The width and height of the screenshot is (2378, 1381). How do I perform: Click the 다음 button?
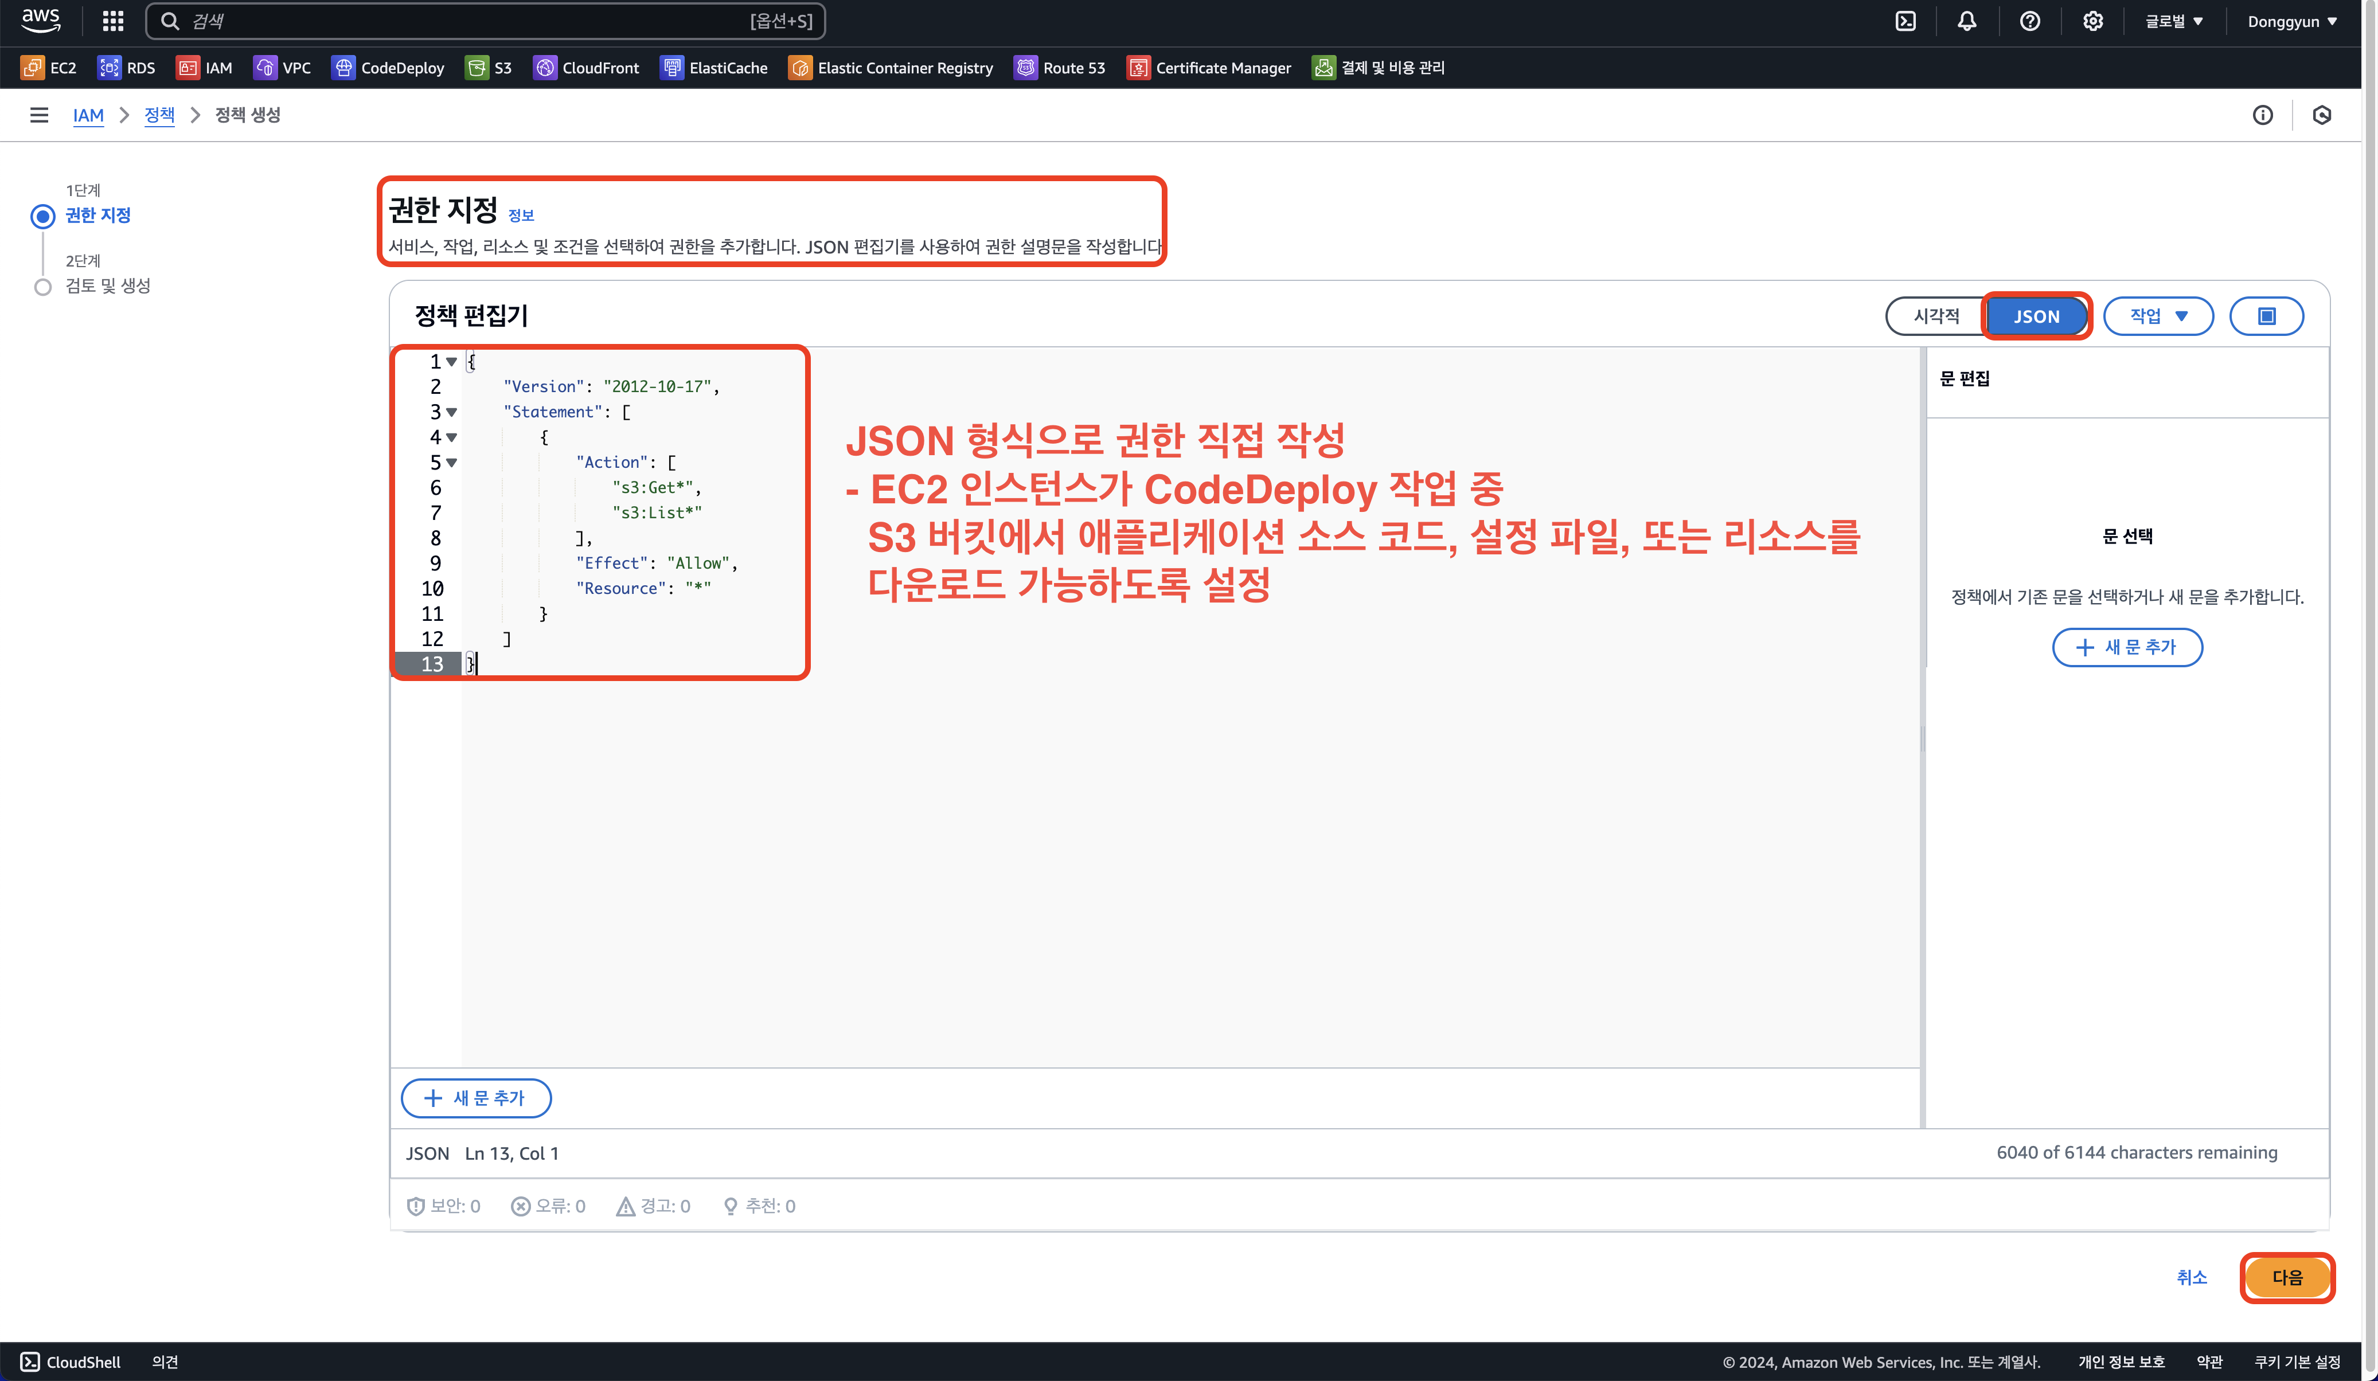point(2286,1277)
